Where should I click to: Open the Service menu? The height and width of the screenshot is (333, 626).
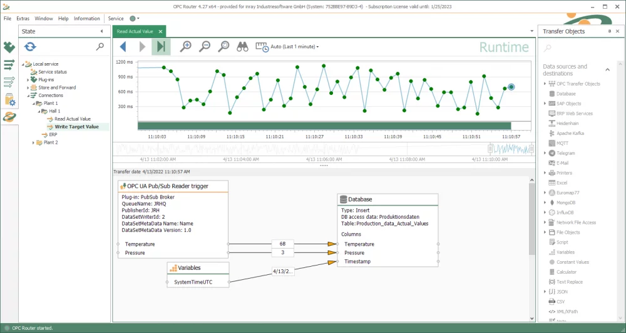click(116, 18)
